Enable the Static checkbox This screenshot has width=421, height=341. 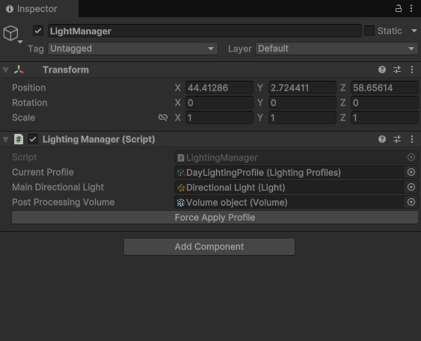coord(369,31)
